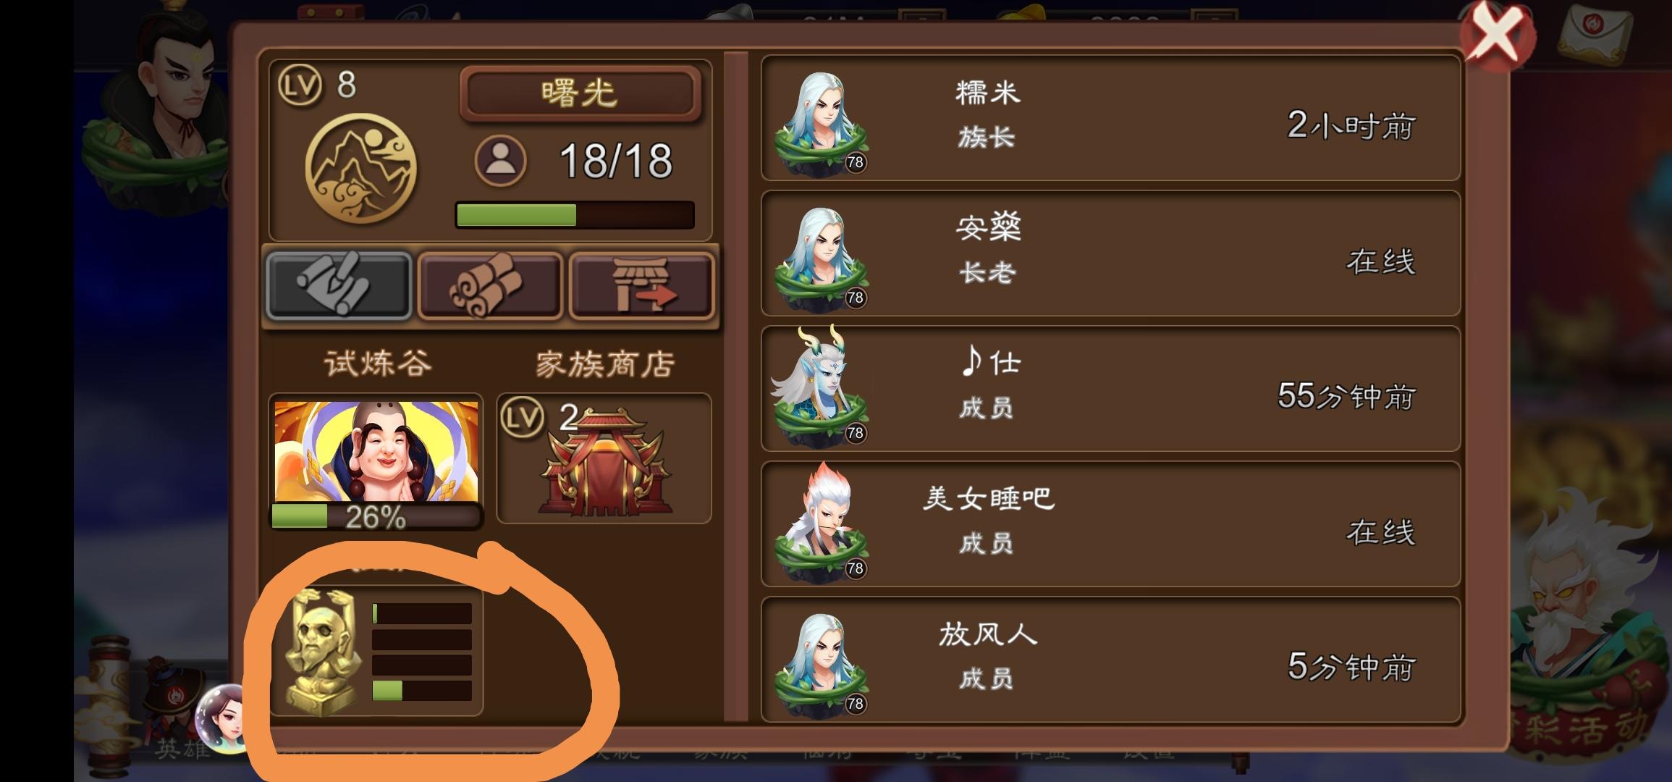
Task: Click the golden statue icon
Action: pos(323,651)
